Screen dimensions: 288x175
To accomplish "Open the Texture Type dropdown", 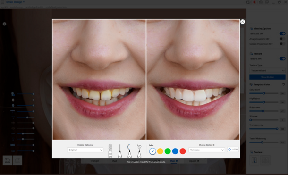I will point(267,70).
